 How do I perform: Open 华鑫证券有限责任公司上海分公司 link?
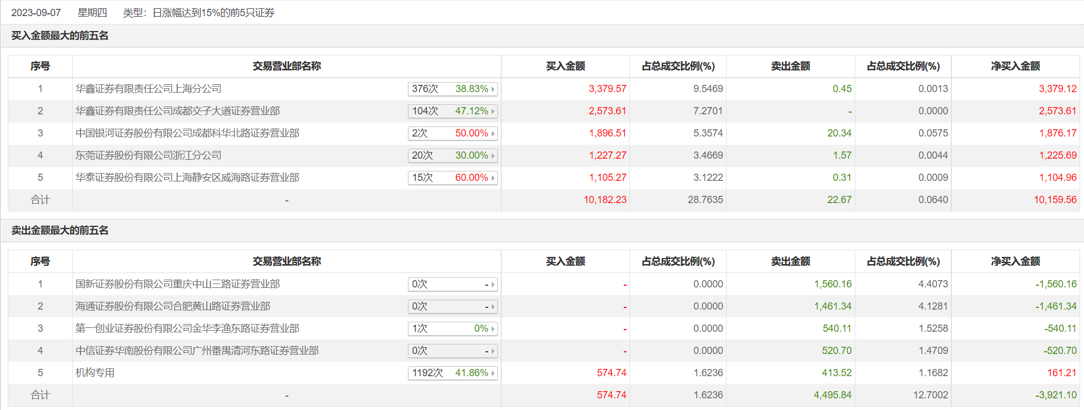pyautogui.click(x=148, y=89)
